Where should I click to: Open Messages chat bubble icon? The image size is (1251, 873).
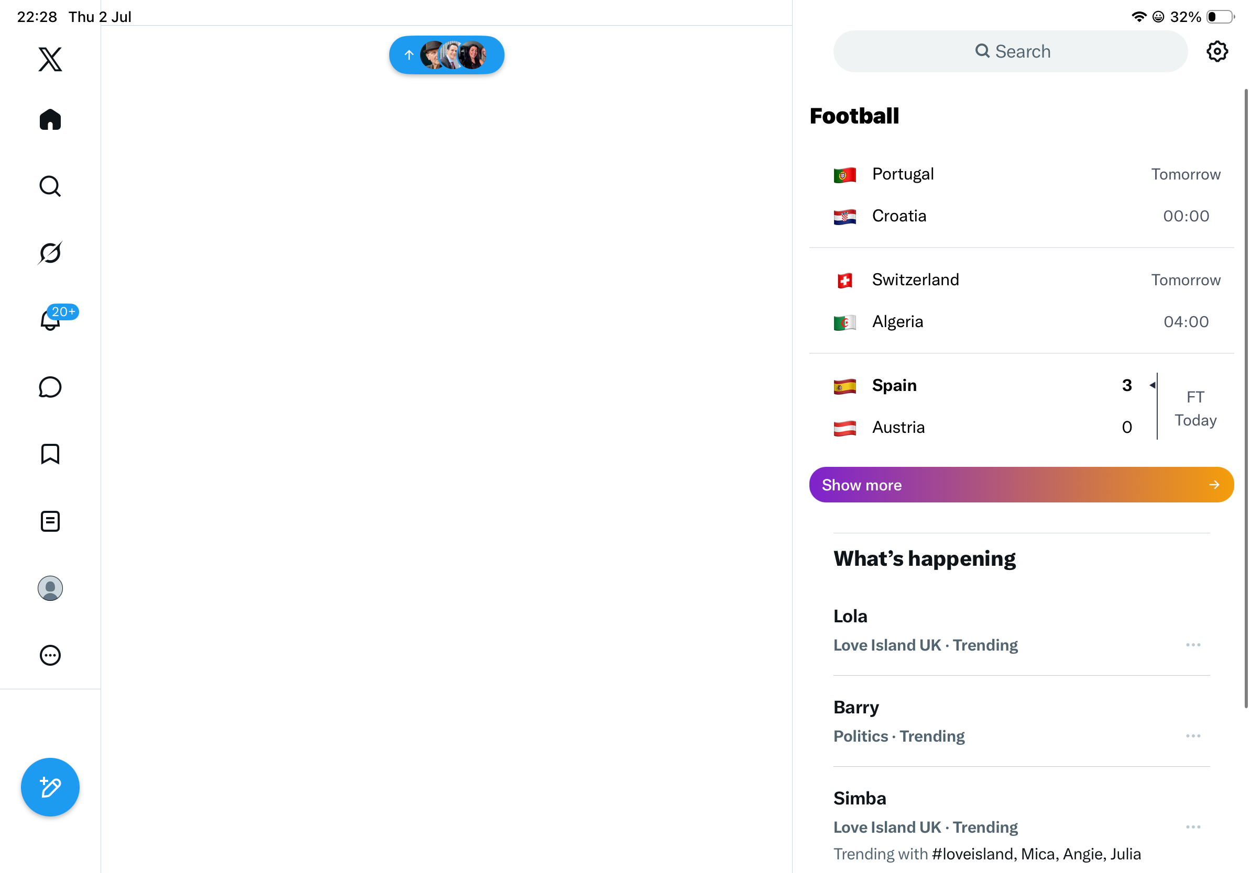click(50, 387)
